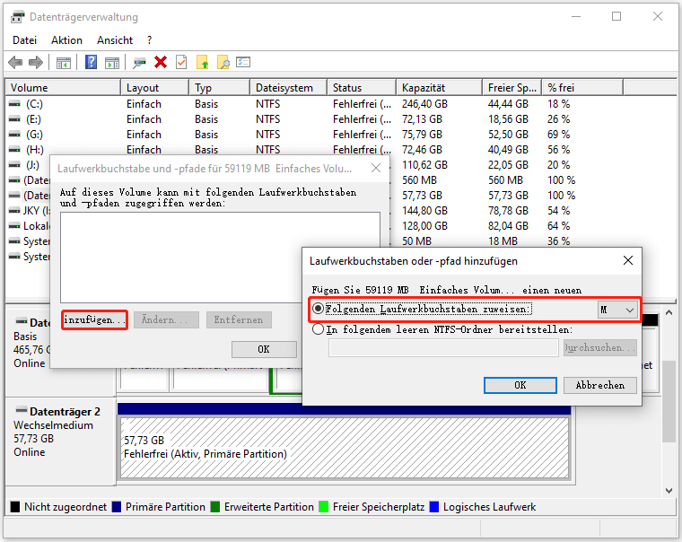Select 'Folgenden Laufwerkbuchstaben zuweisen' radio button
Viewport: 682px width, 542px height.
pos(318,309)
